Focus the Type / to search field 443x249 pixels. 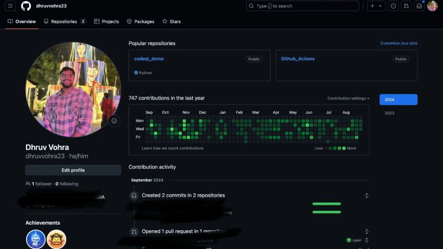coord(302,6)
